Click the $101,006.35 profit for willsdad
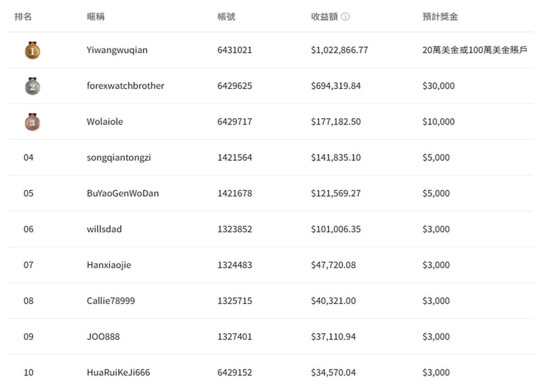The image size is (539, 388). [x=336, y=229]
